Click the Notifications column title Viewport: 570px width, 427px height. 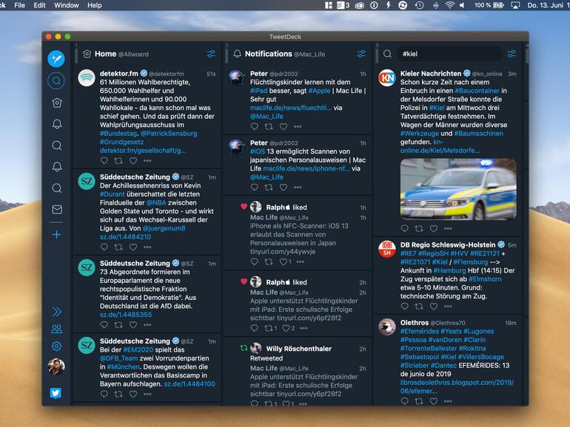(269, 54)
